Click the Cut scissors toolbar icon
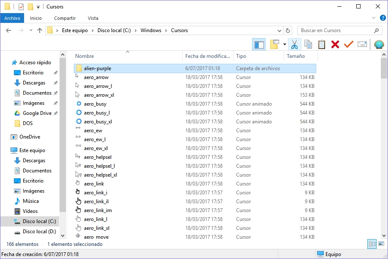 pyautogui.click(x=294, y=44)
